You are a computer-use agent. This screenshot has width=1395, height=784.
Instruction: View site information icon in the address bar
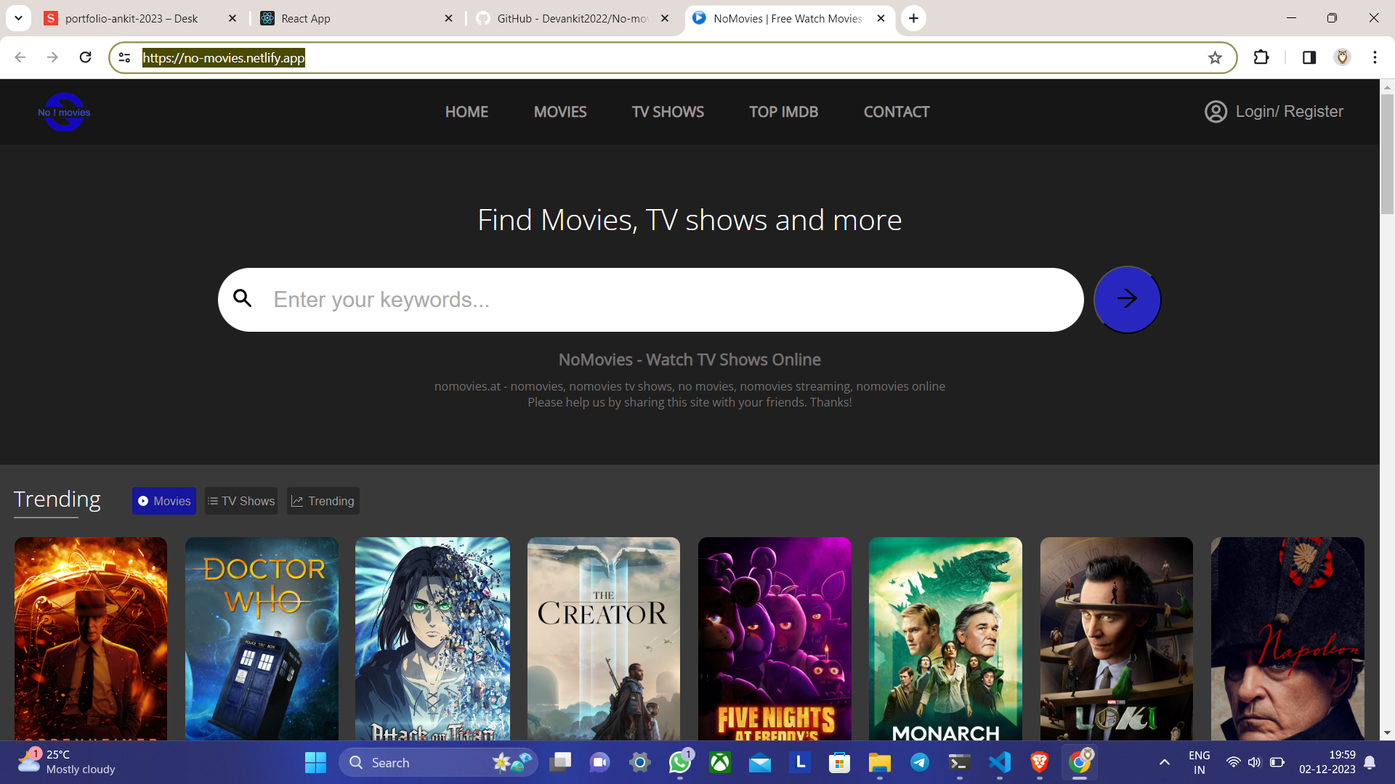(125, 58)
